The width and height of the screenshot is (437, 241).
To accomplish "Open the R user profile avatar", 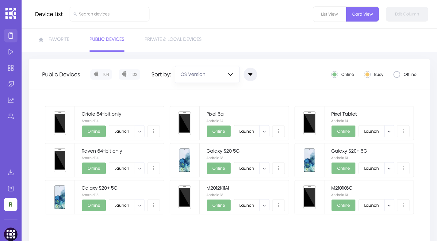I will [x=11, y=205].
